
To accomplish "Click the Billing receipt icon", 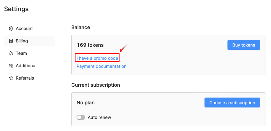I will (x=11, y=41).
